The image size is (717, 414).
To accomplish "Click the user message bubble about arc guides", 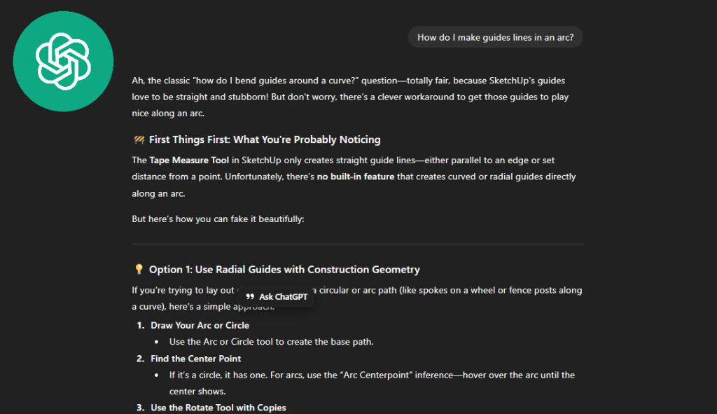I will point(495,36).
